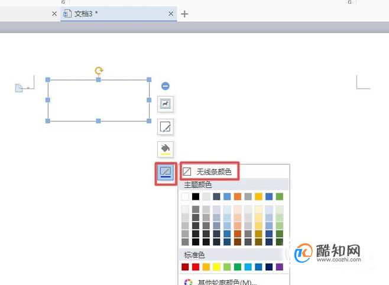This screenshot has width=389, height=285.
Task: Select orange theme color swatch in top row
Action: (238, 197)
